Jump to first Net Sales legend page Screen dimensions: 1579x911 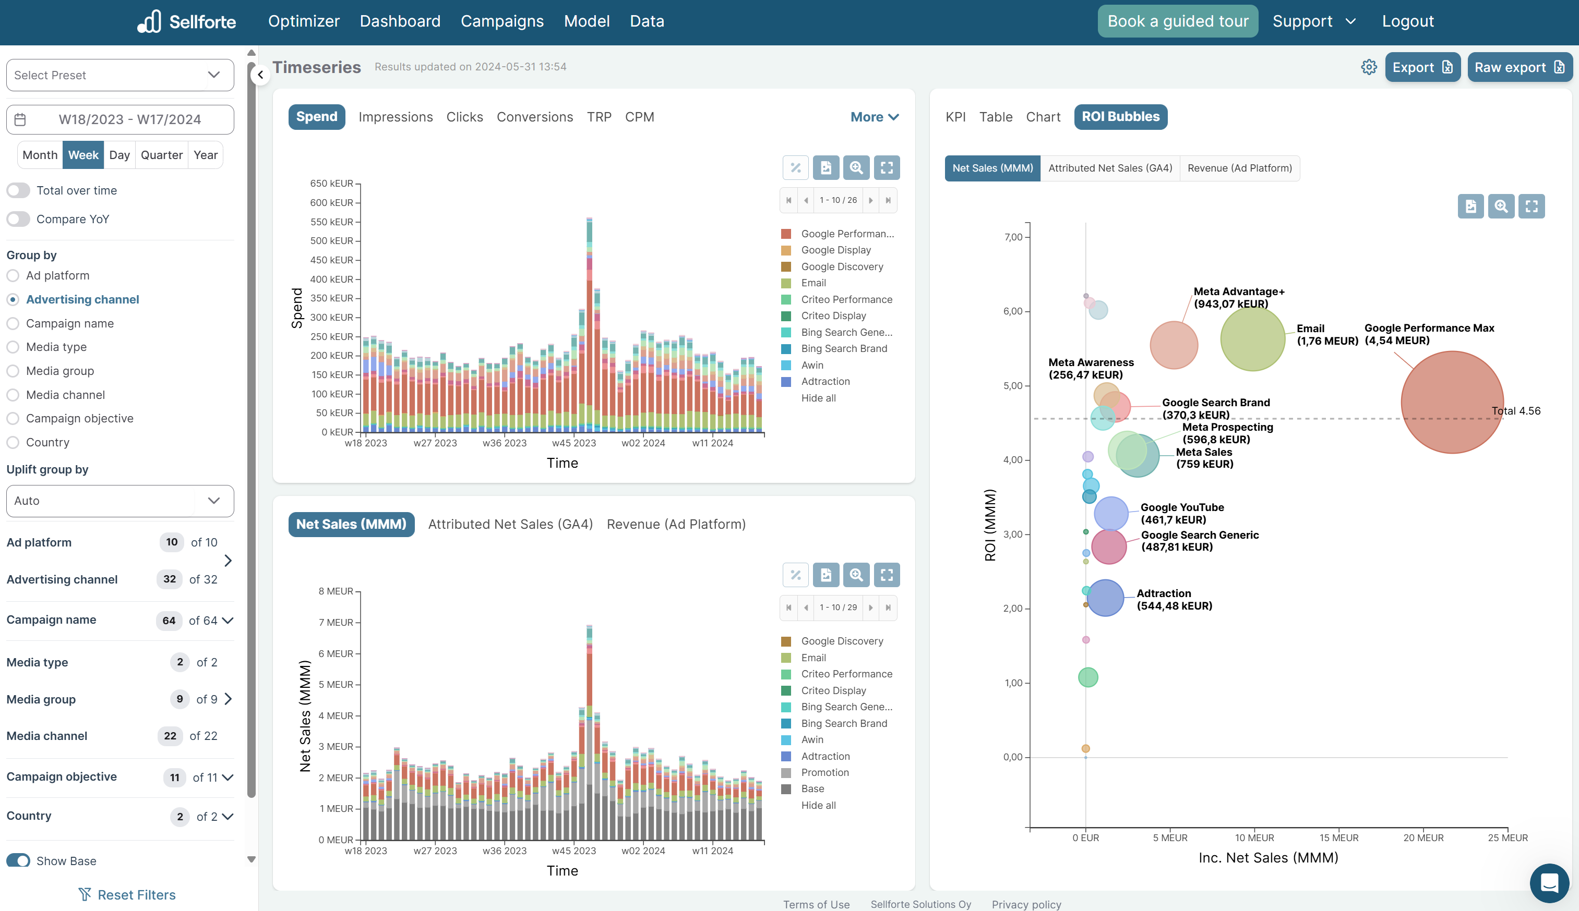pos(788,608)
